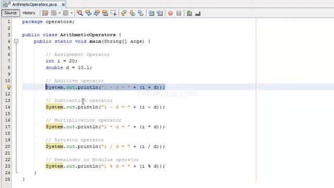The width and height of the screenshot is (334, 188).
Task: Toggle bookmark toolbar icon
Action: click(x=140, y=13)
